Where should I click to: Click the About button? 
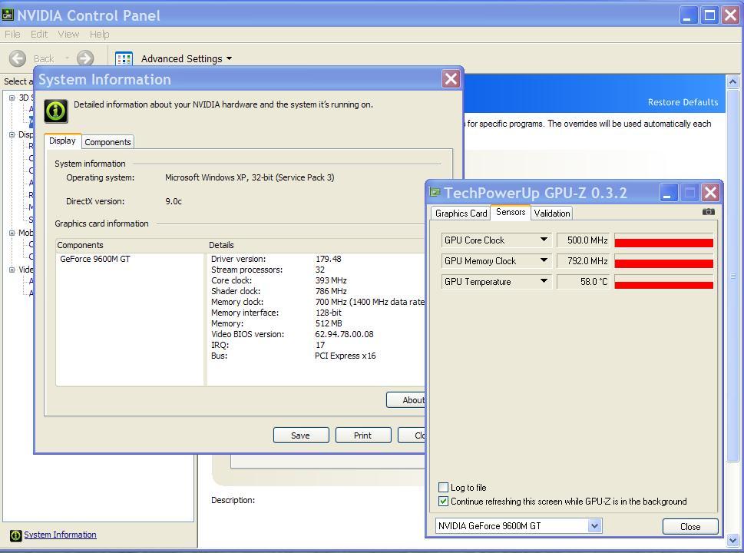[405, 400]
